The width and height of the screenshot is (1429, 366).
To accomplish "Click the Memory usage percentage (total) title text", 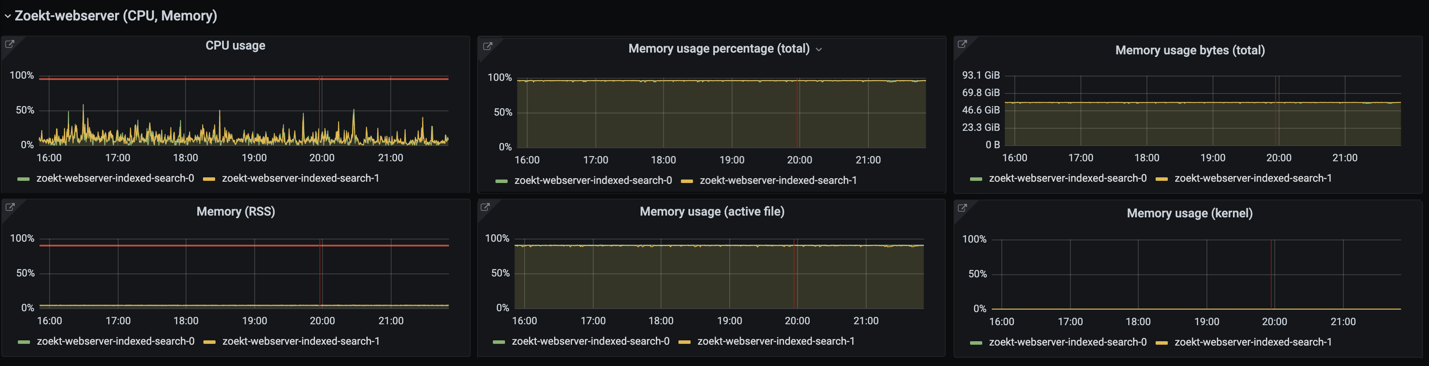I will tap(719, 48).
